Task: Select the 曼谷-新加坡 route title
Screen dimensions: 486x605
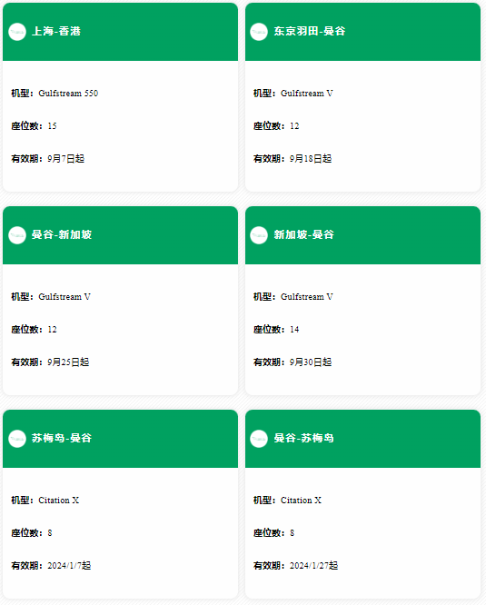Action: tap(62, 234)
